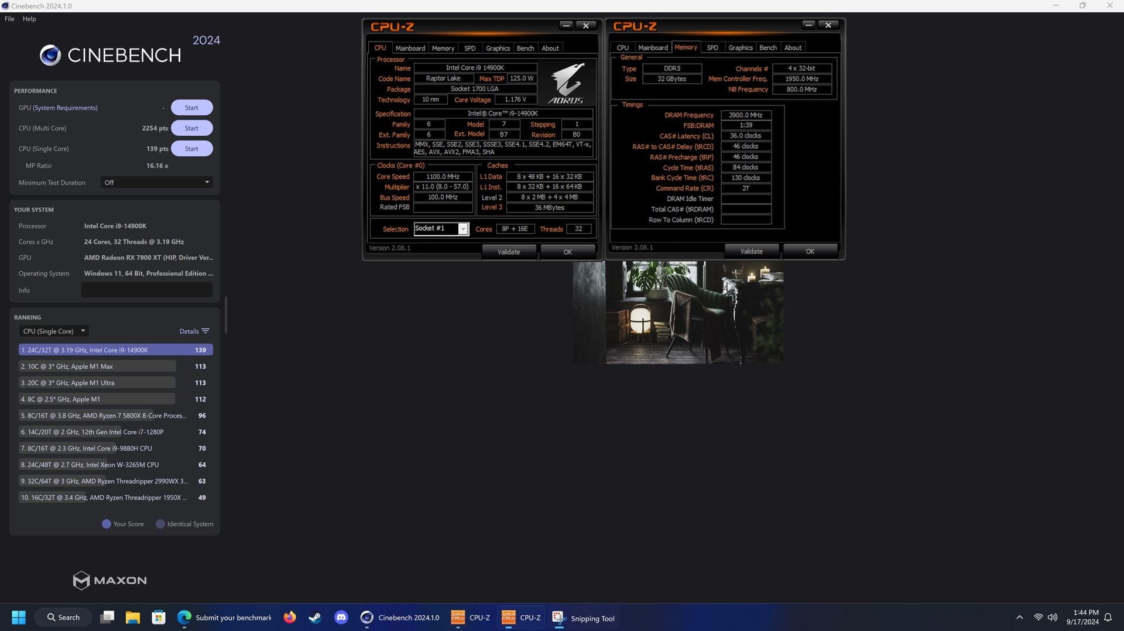Start the CPU Single Core test

[191, 149]
